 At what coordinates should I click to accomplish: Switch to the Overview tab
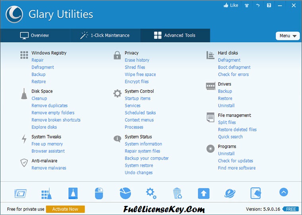(x=35, y=35)
